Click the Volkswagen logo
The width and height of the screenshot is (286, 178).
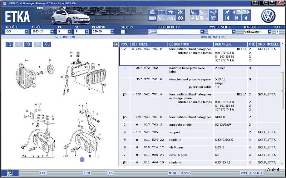[x=268, y=16]
